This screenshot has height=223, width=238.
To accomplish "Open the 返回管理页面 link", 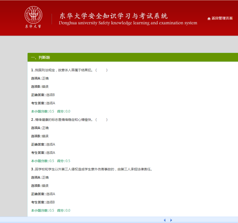I will pos(222,18).
